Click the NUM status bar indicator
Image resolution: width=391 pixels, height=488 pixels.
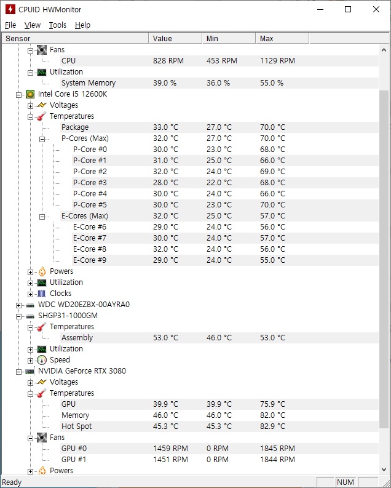pyautogui.click(x=346, y=482)
